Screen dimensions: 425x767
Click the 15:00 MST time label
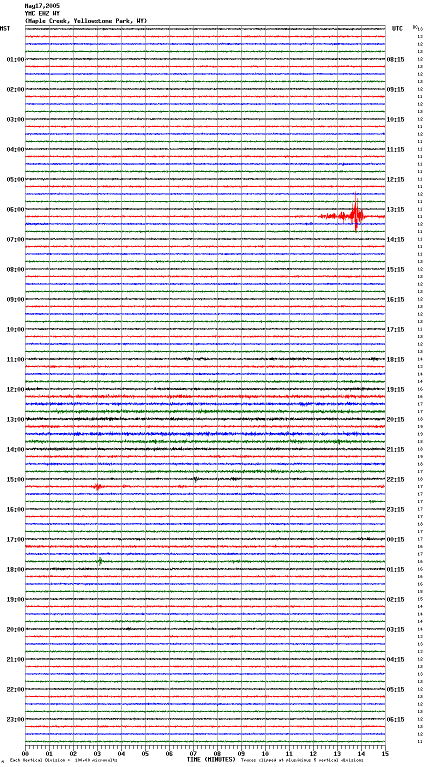coord(15,479)
